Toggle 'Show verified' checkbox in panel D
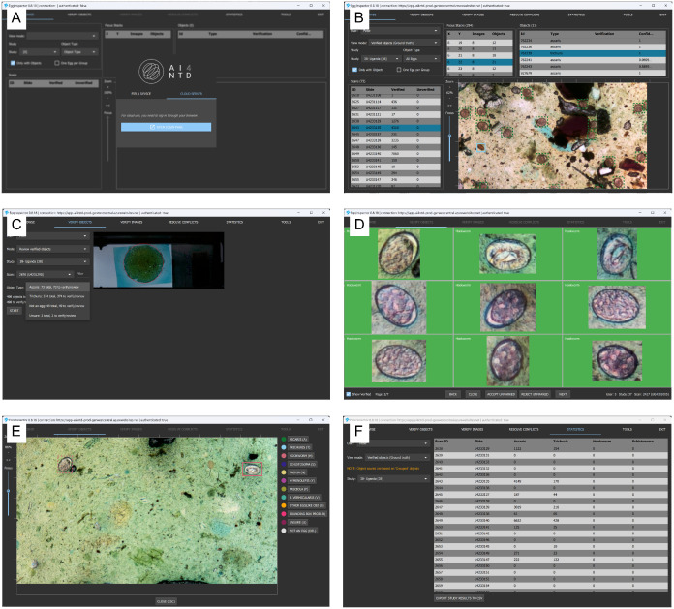The width and height of the screenshot is (674, 609). click(x=349, y=394)
